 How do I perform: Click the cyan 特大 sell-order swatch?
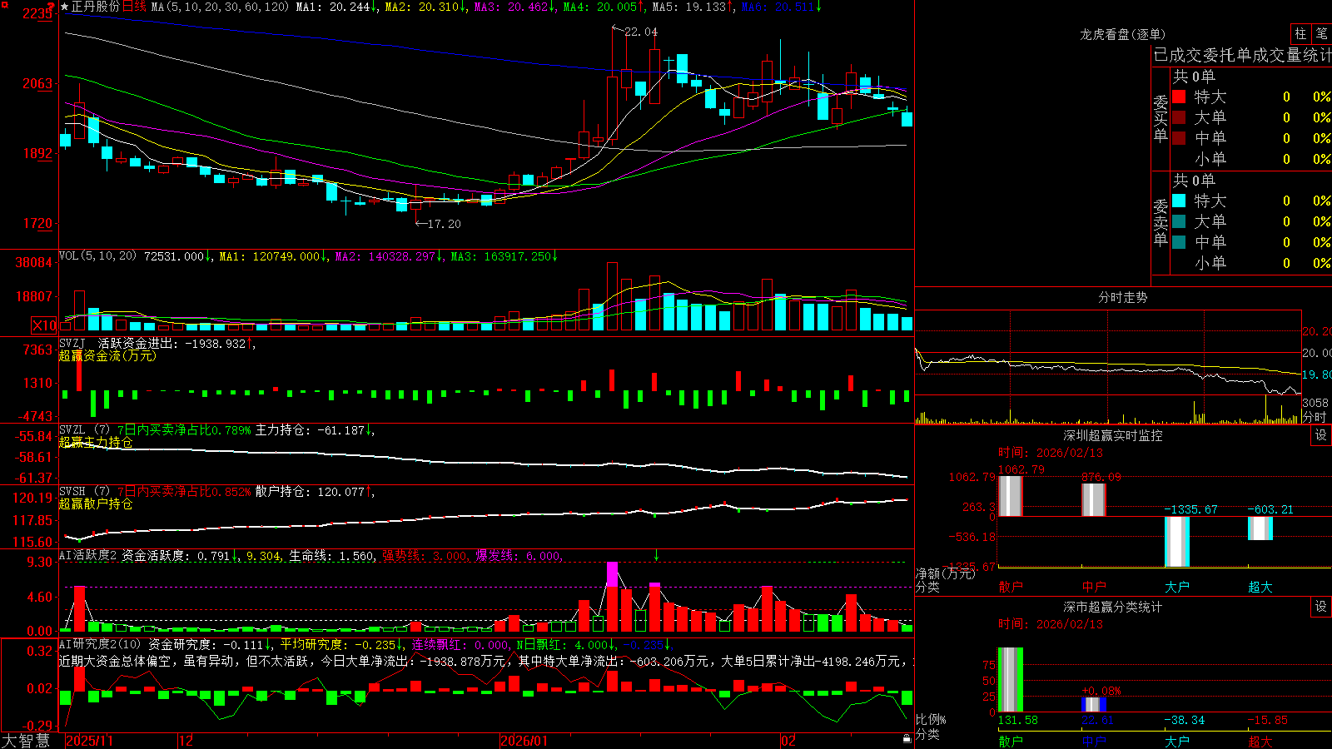[x=1179, y=201]
